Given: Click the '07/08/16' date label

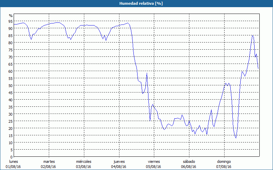Looking at the screenshot, I should click(224, 167).
